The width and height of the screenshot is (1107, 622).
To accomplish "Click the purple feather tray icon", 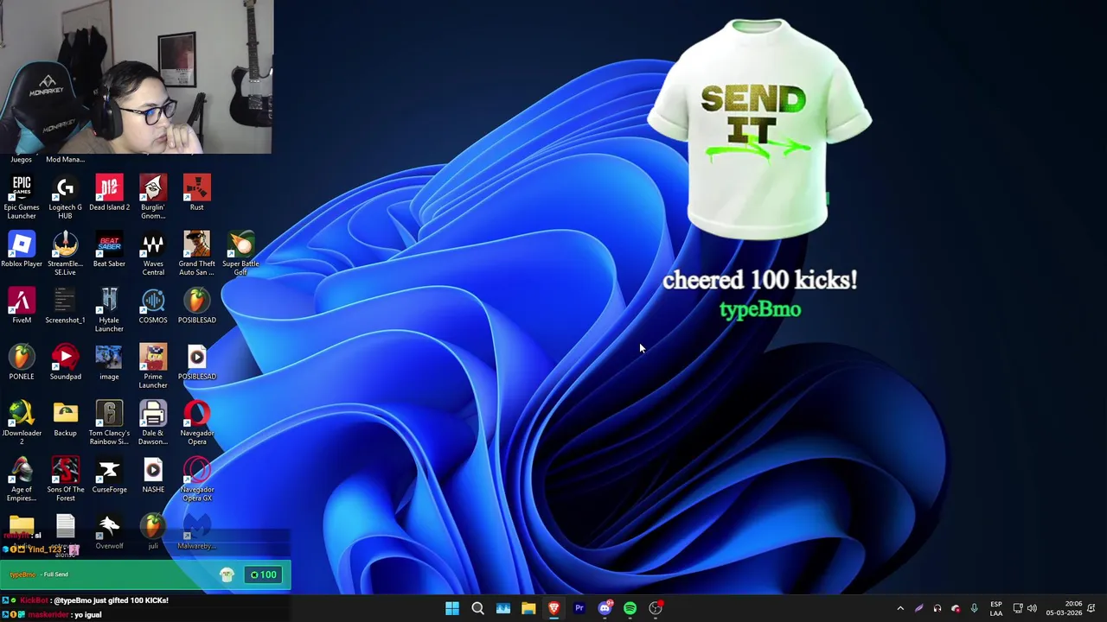I will click(918, 608).
